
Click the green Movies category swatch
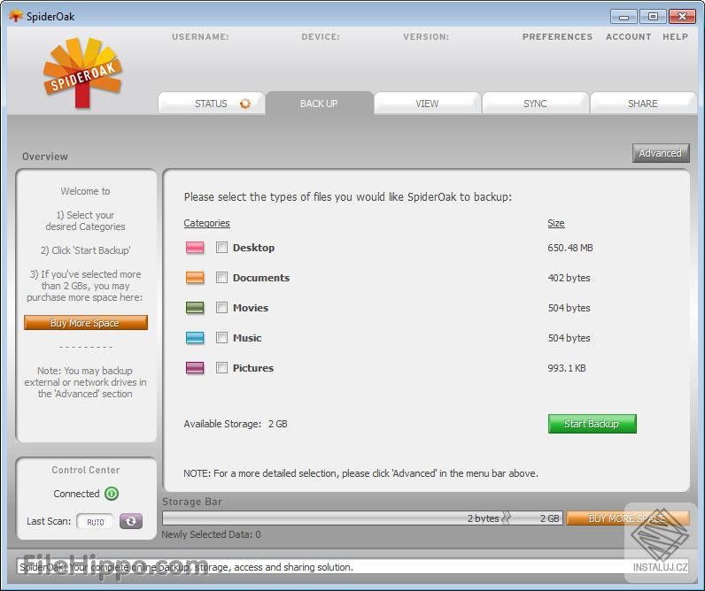pos(195,308)
